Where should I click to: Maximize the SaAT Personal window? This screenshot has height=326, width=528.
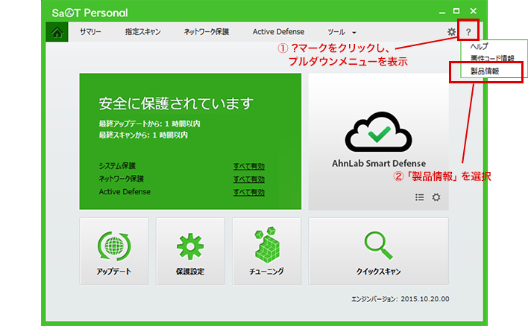[x=456, y=11]
